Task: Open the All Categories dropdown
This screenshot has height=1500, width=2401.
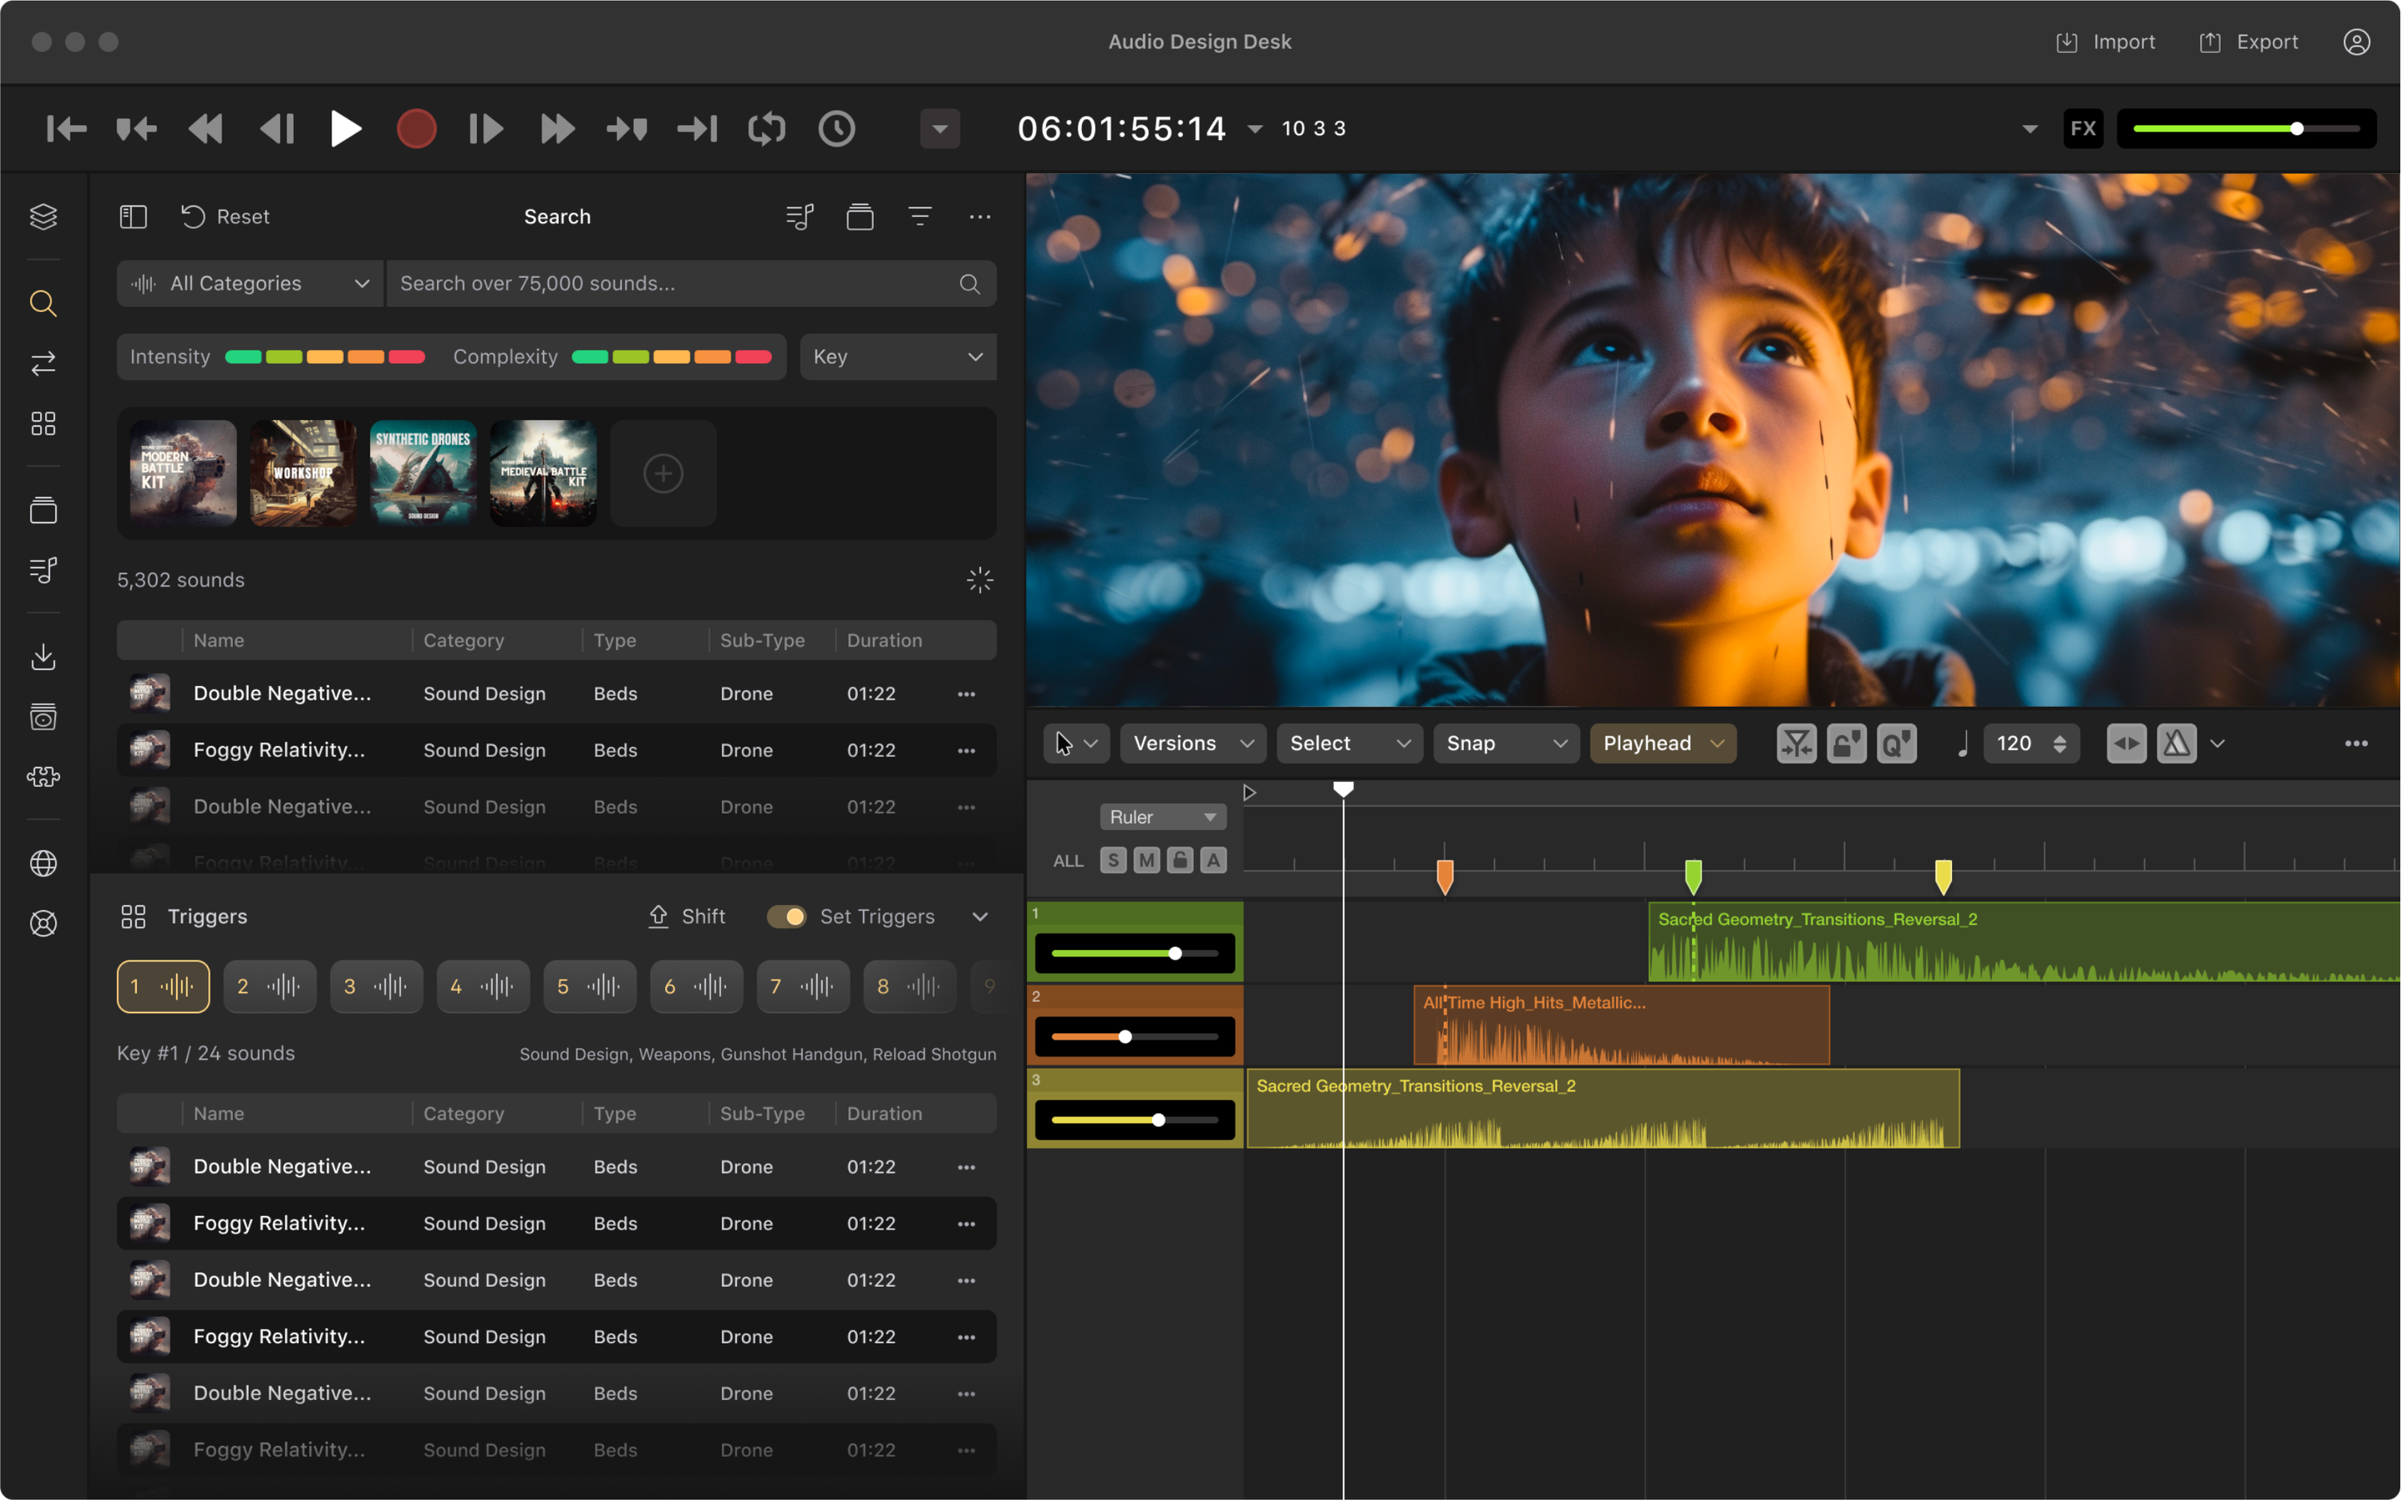Action: [x=249, y=283]
